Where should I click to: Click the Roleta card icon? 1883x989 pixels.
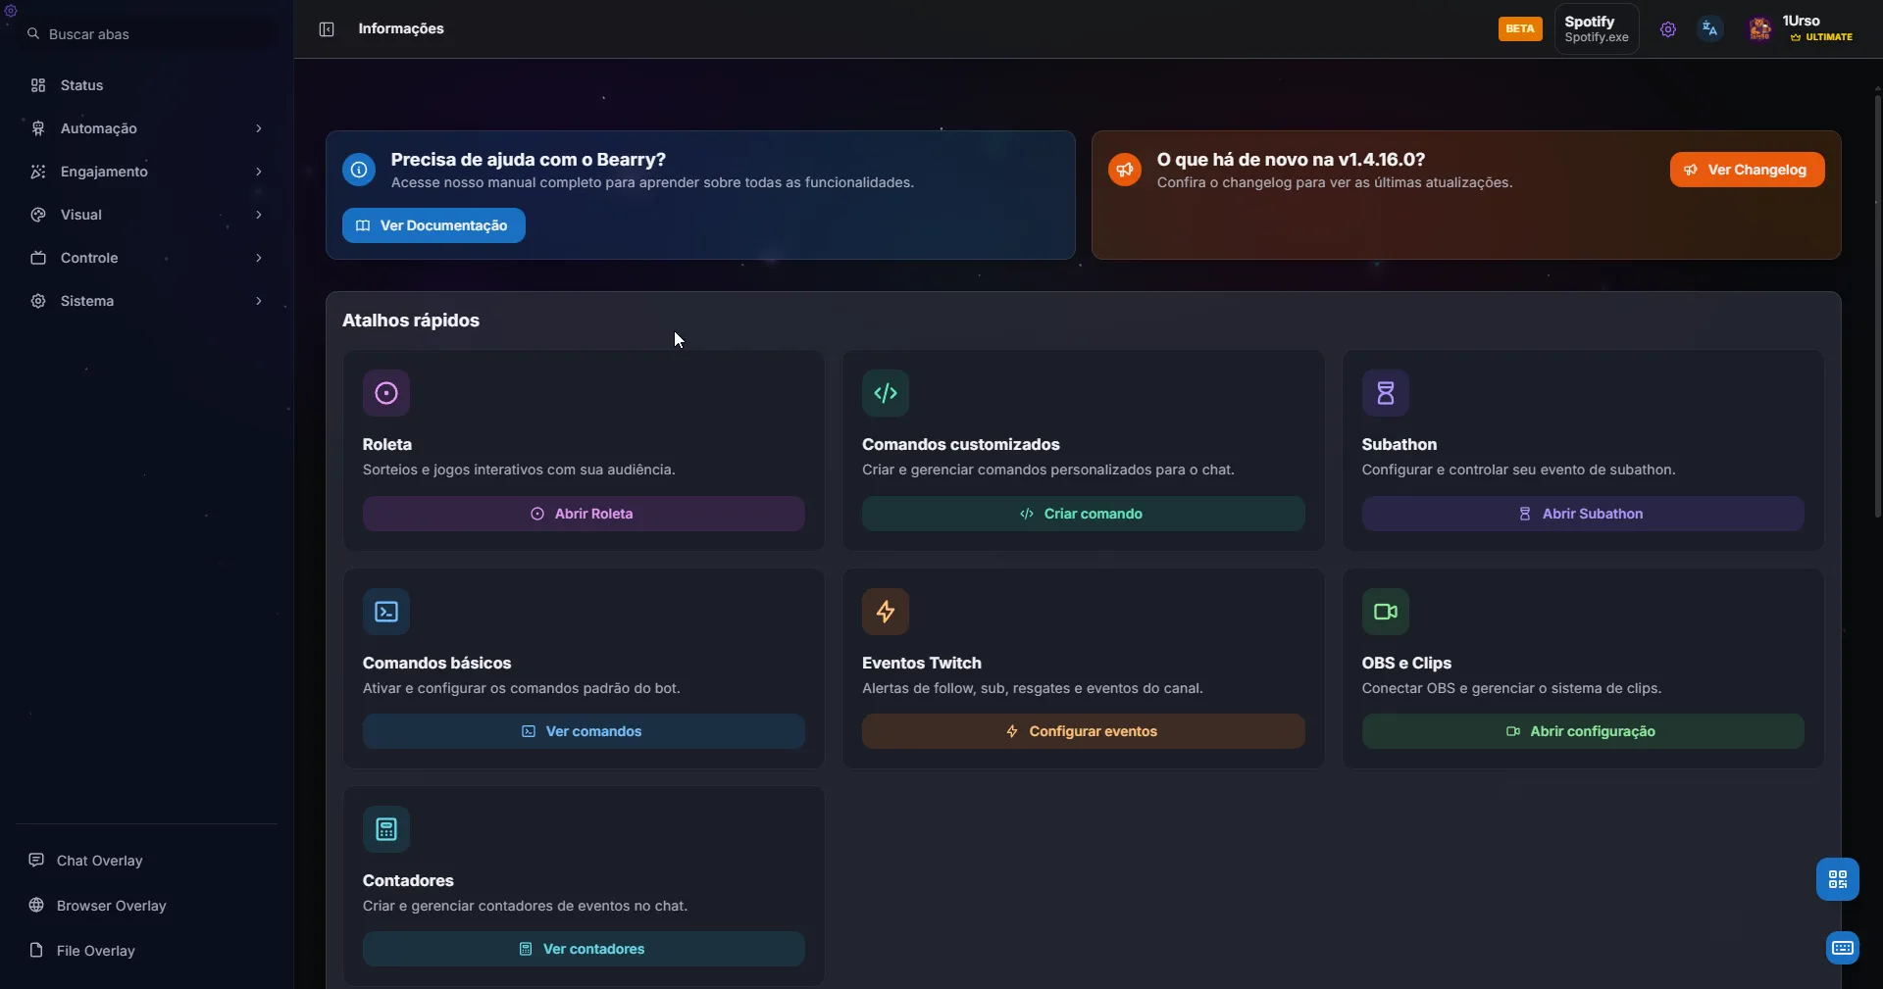[x=386, y=393]
